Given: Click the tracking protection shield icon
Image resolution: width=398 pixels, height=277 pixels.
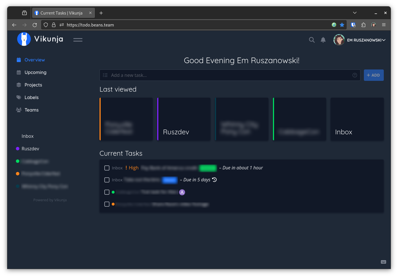Looking at the screenshot, I should [x=46, y=25].
